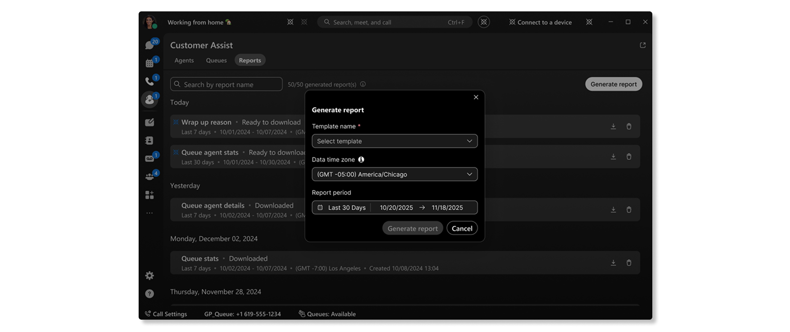Download the Queue stats report
Screen dimensions: 790x332
click(x=613, y=263)
